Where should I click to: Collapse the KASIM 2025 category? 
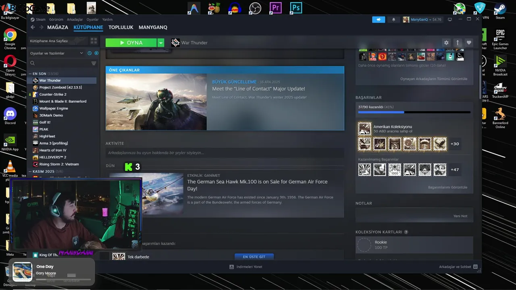click(30, 172)
